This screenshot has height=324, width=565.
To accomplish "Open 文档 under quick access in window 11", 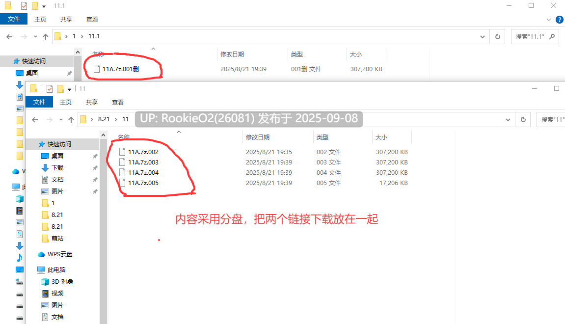I will click(x=57, y=180).
